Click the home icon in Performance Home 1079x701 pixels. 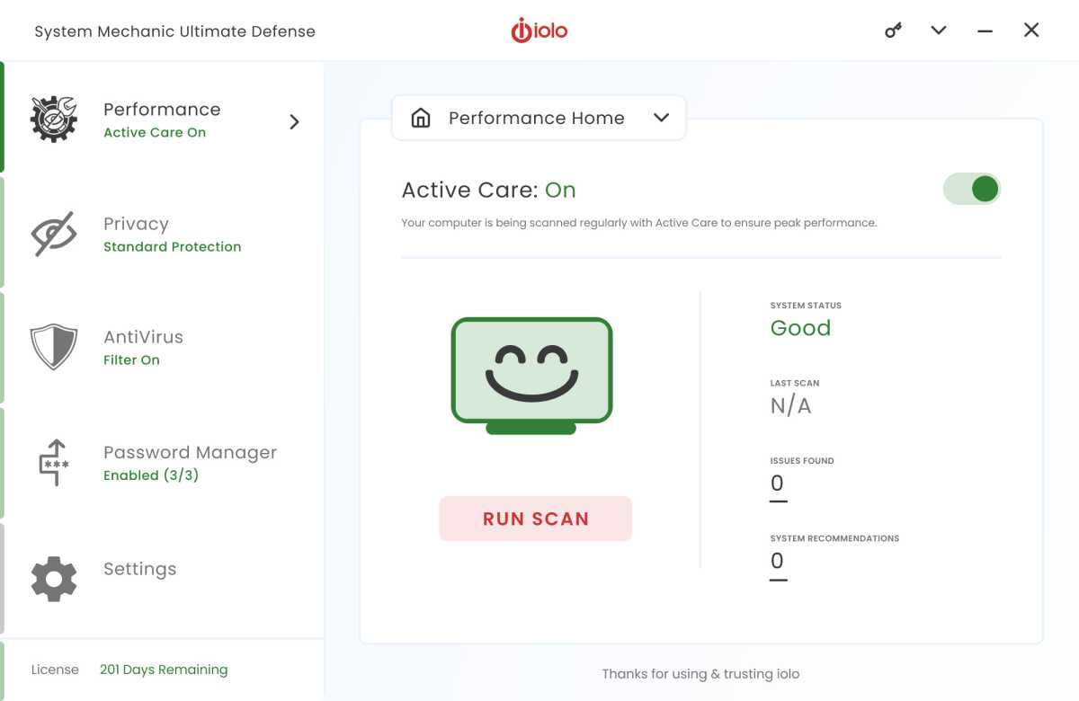pyautogui.click(x=421, y=118)
